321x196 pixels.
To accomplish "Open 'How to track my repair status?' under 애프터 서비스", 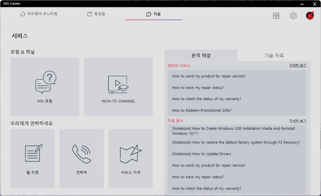I will [x=198, y=88].
